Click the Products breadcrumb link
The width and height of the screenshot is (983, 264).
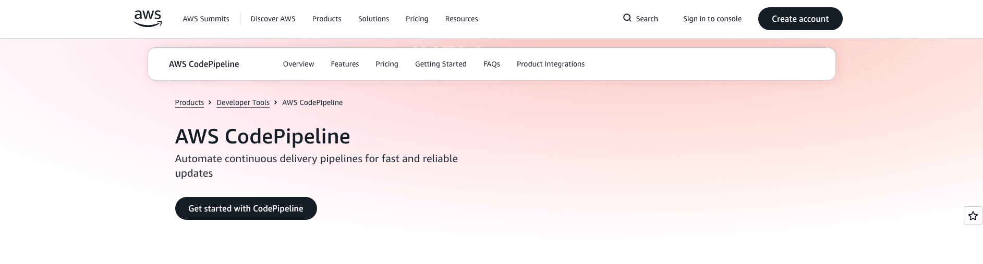tap(189, 102)
